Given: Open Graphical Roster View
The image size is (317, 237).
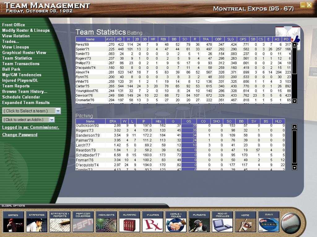Looking at the screenshot, I should point(24,52).
